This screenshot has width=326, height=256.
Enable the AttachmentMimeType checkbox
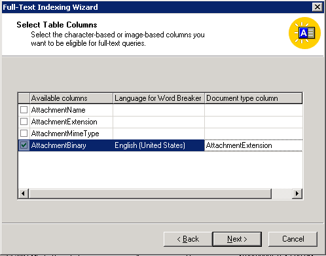pyautogui.click(x=24, y=134)
